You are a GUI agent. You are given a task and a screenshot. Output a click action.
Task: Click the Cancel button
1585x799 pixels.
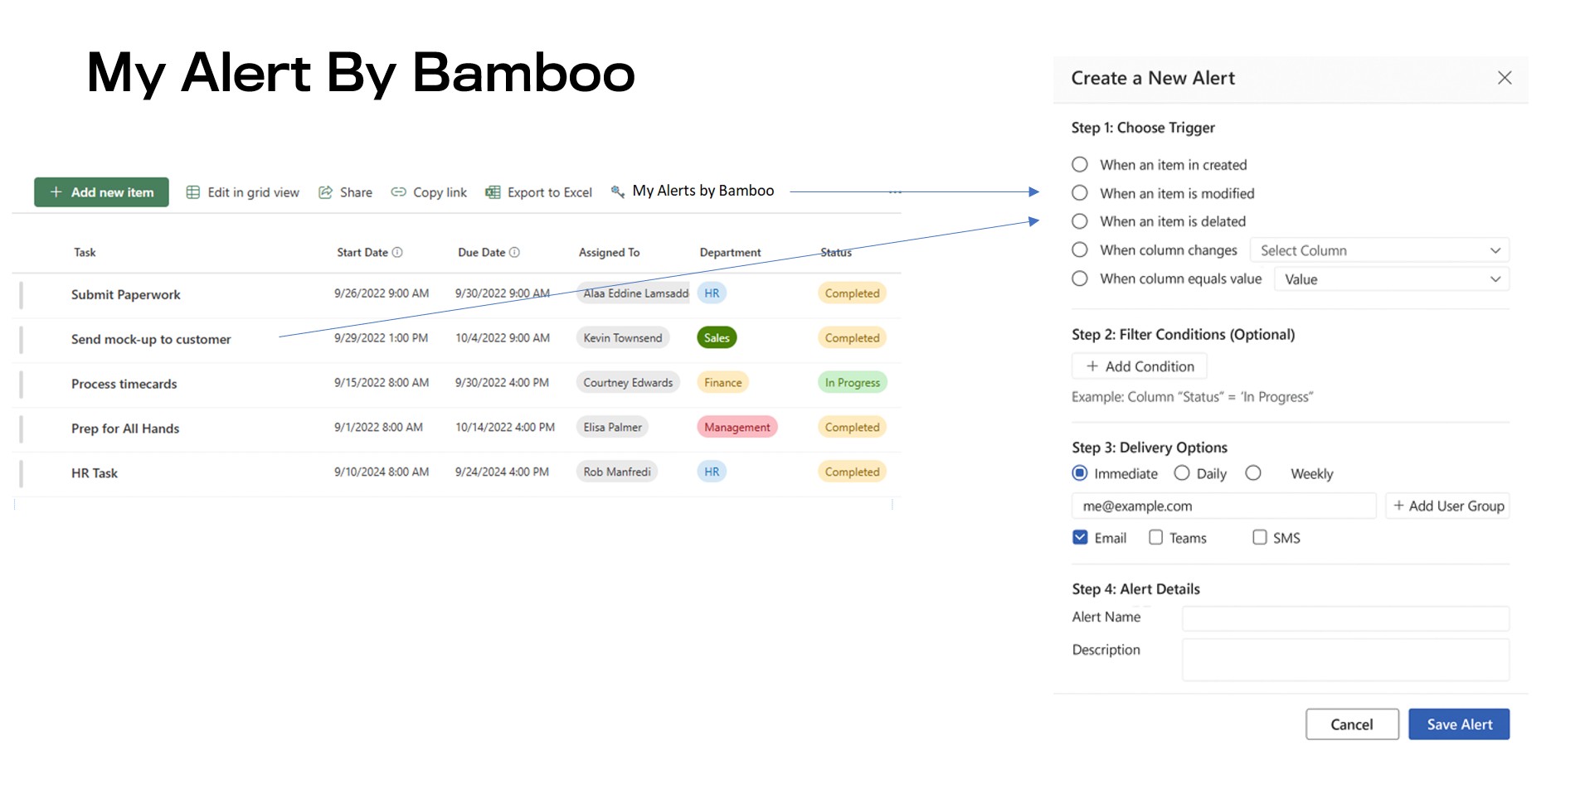coord(1352,724)
